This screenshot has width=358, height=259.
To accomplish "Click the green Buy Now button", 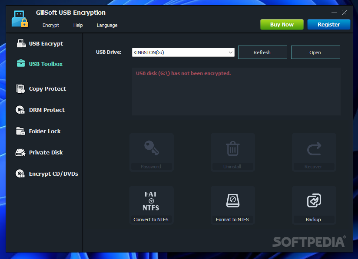I will coord(282,25).
